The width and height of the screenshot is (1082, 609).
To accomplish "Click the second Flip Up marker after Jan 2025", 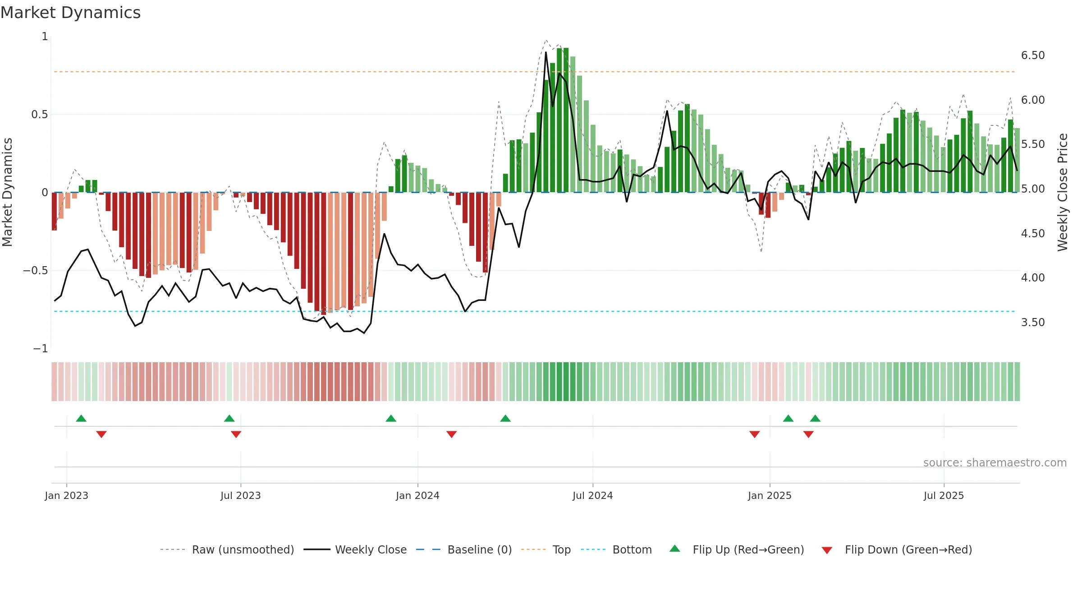I will (x=815, y=418).
